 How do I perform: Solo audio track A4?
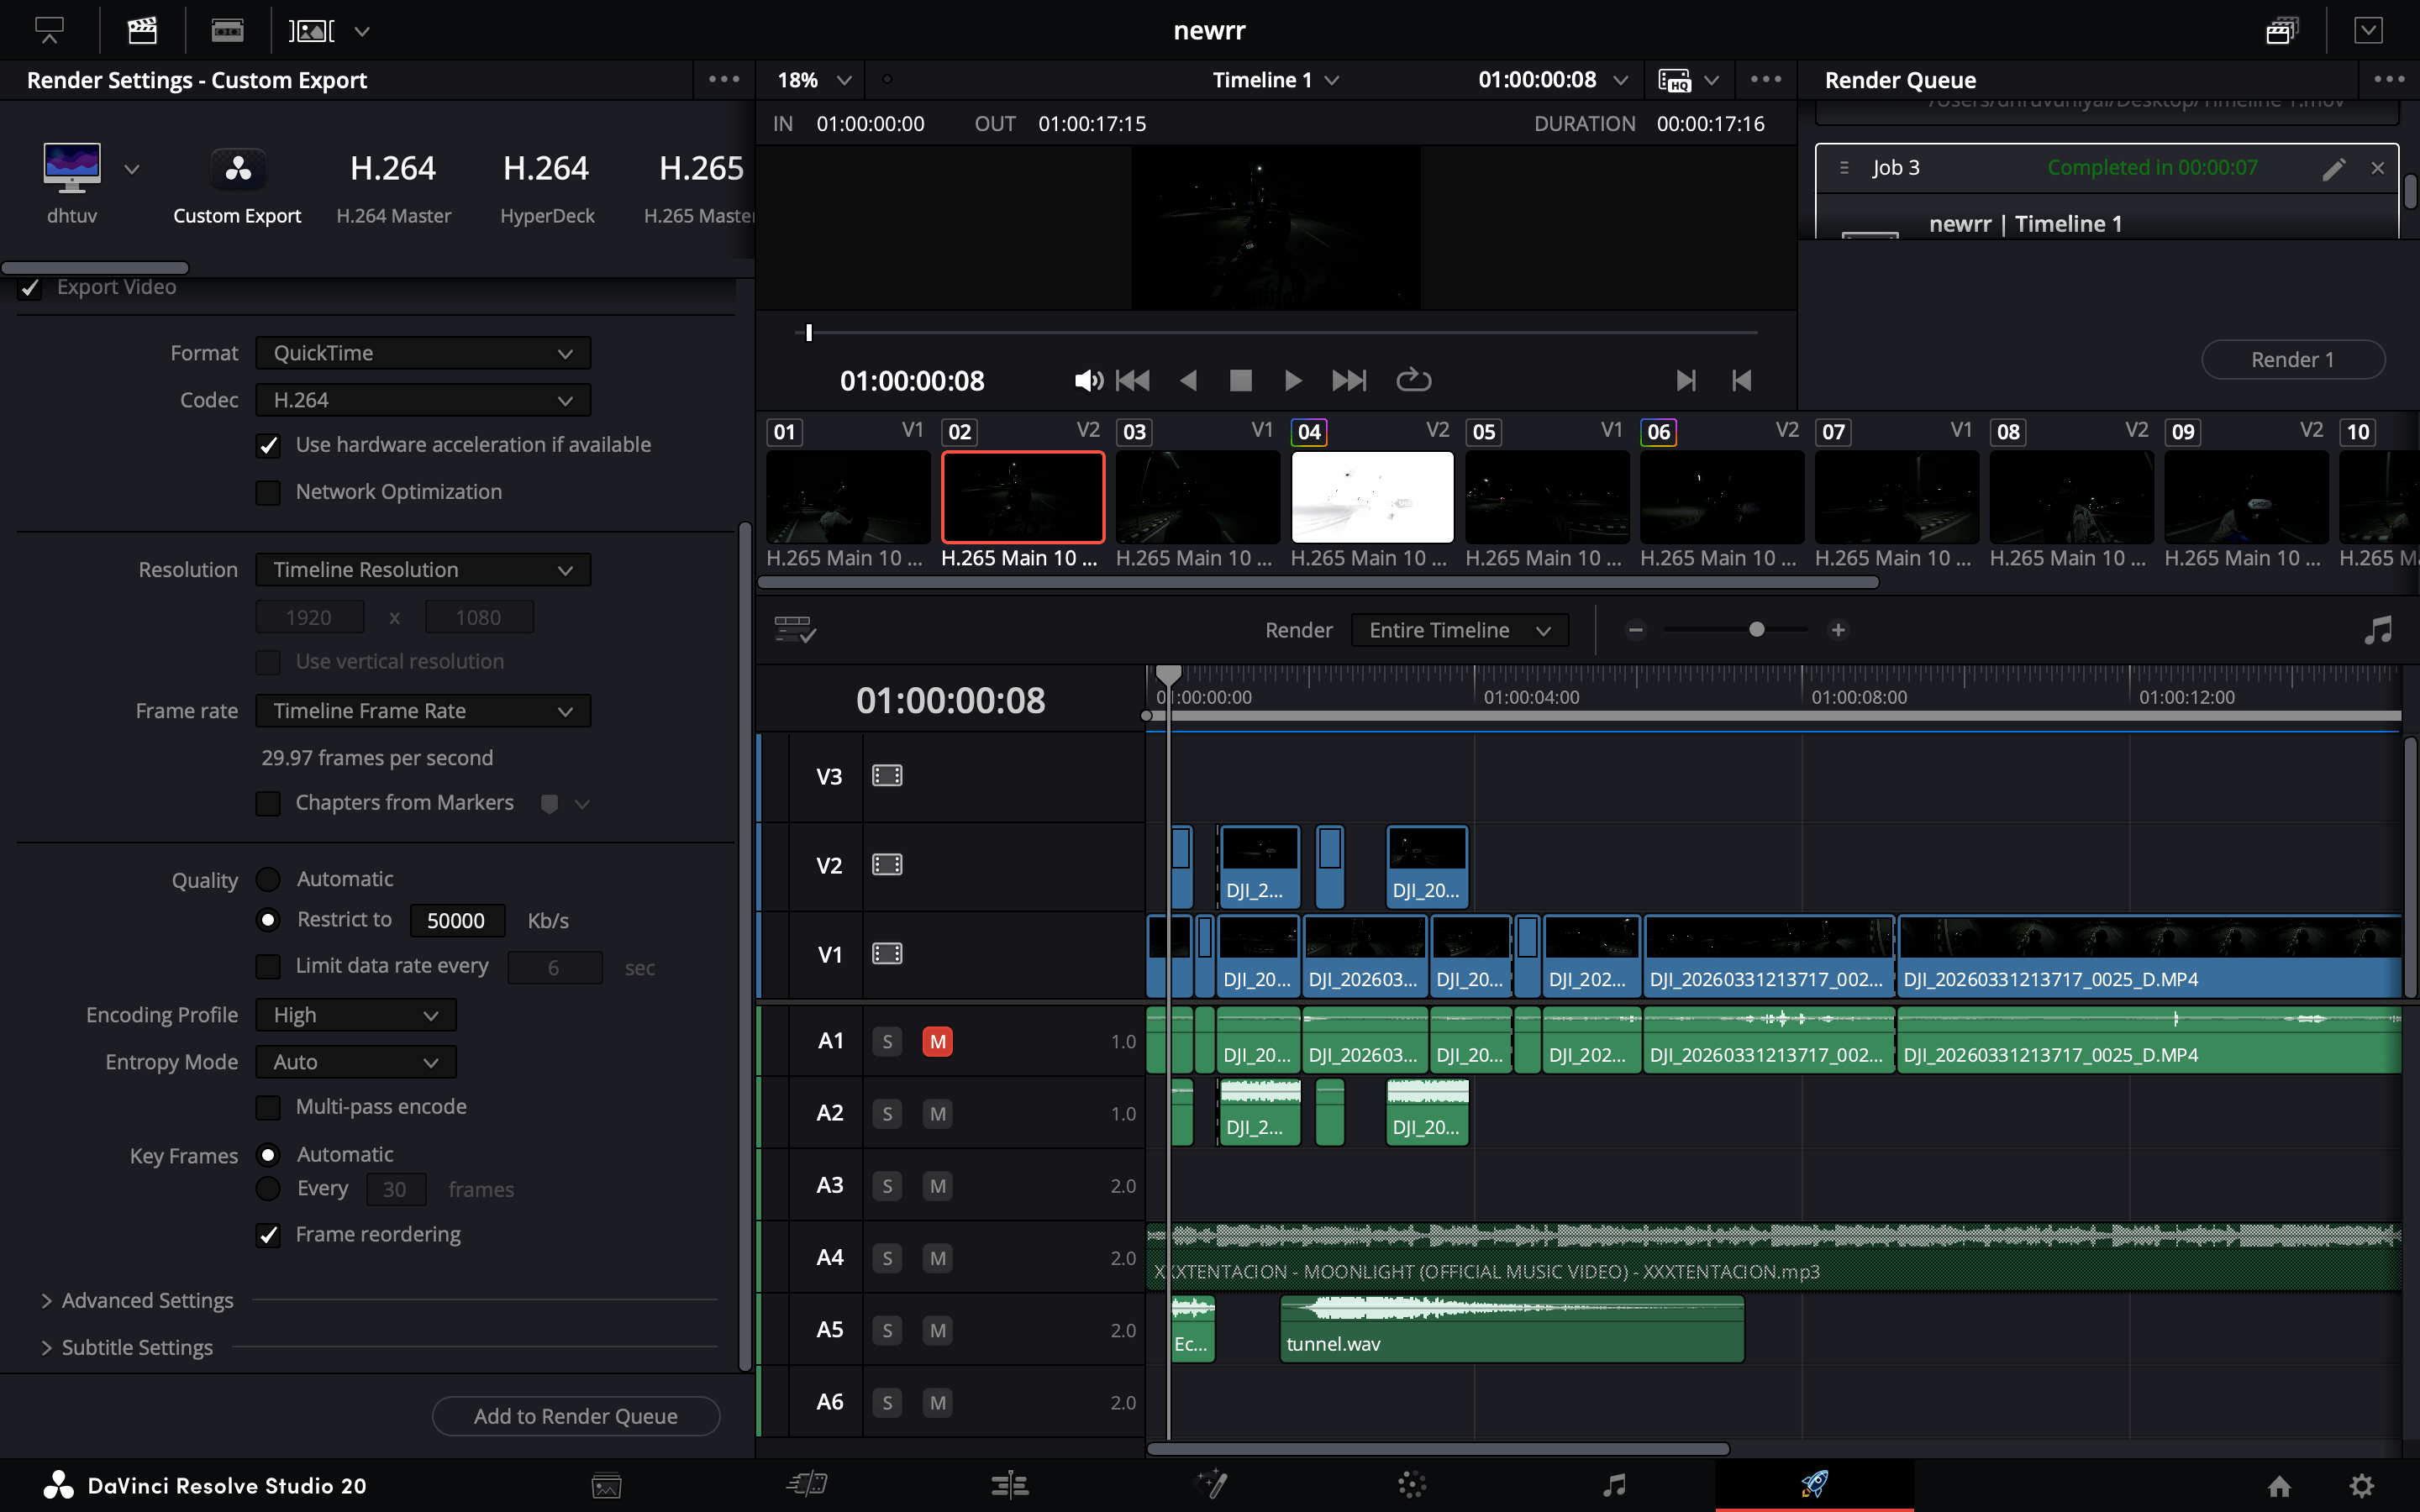[x=887, y=1258]
